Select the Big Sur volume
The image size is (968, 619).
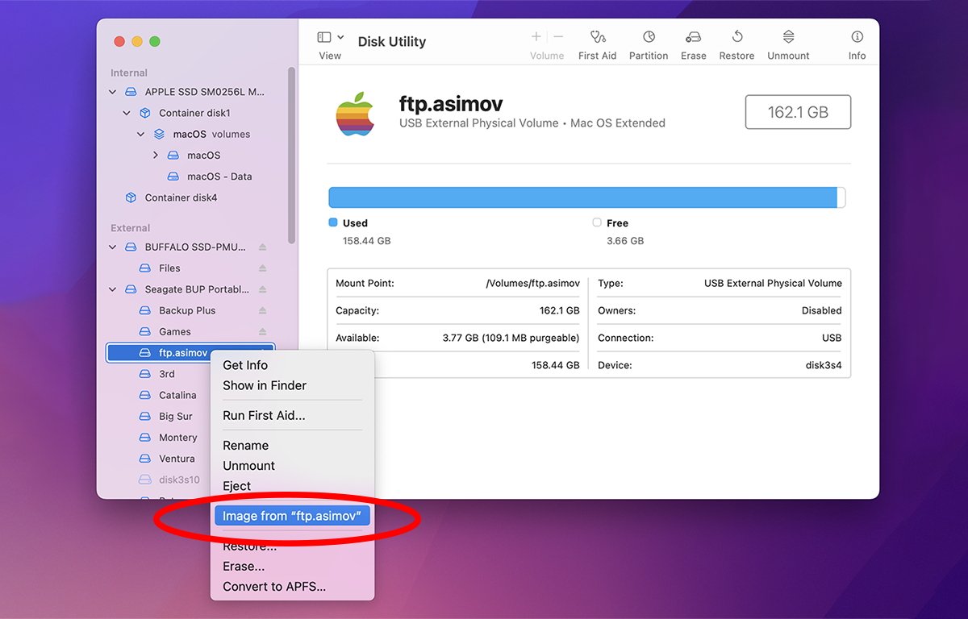coord(176,417)
